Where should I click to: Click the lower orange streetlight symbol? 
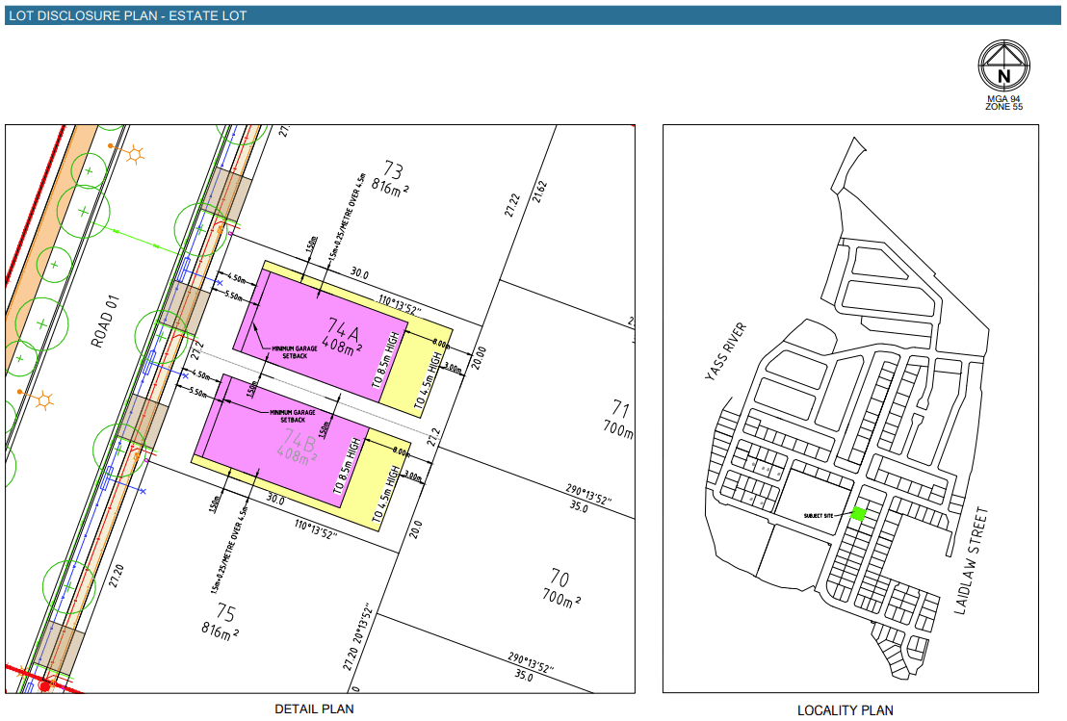point(43,399)
